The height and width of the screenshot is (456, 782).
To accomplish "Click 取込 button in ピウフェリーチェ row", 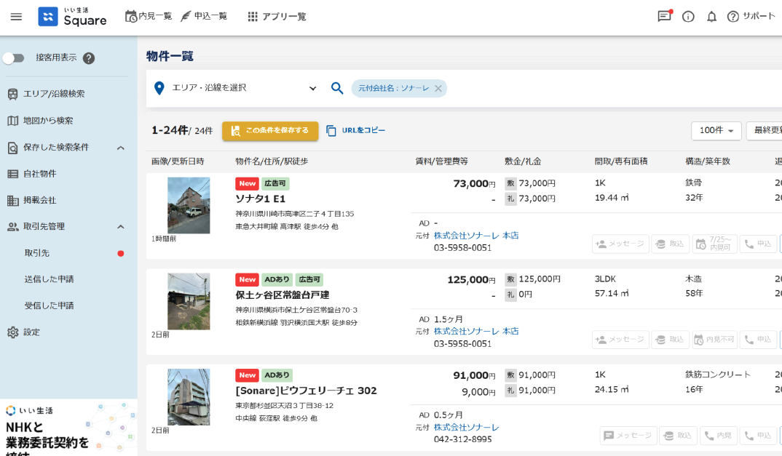I will 679,436.
